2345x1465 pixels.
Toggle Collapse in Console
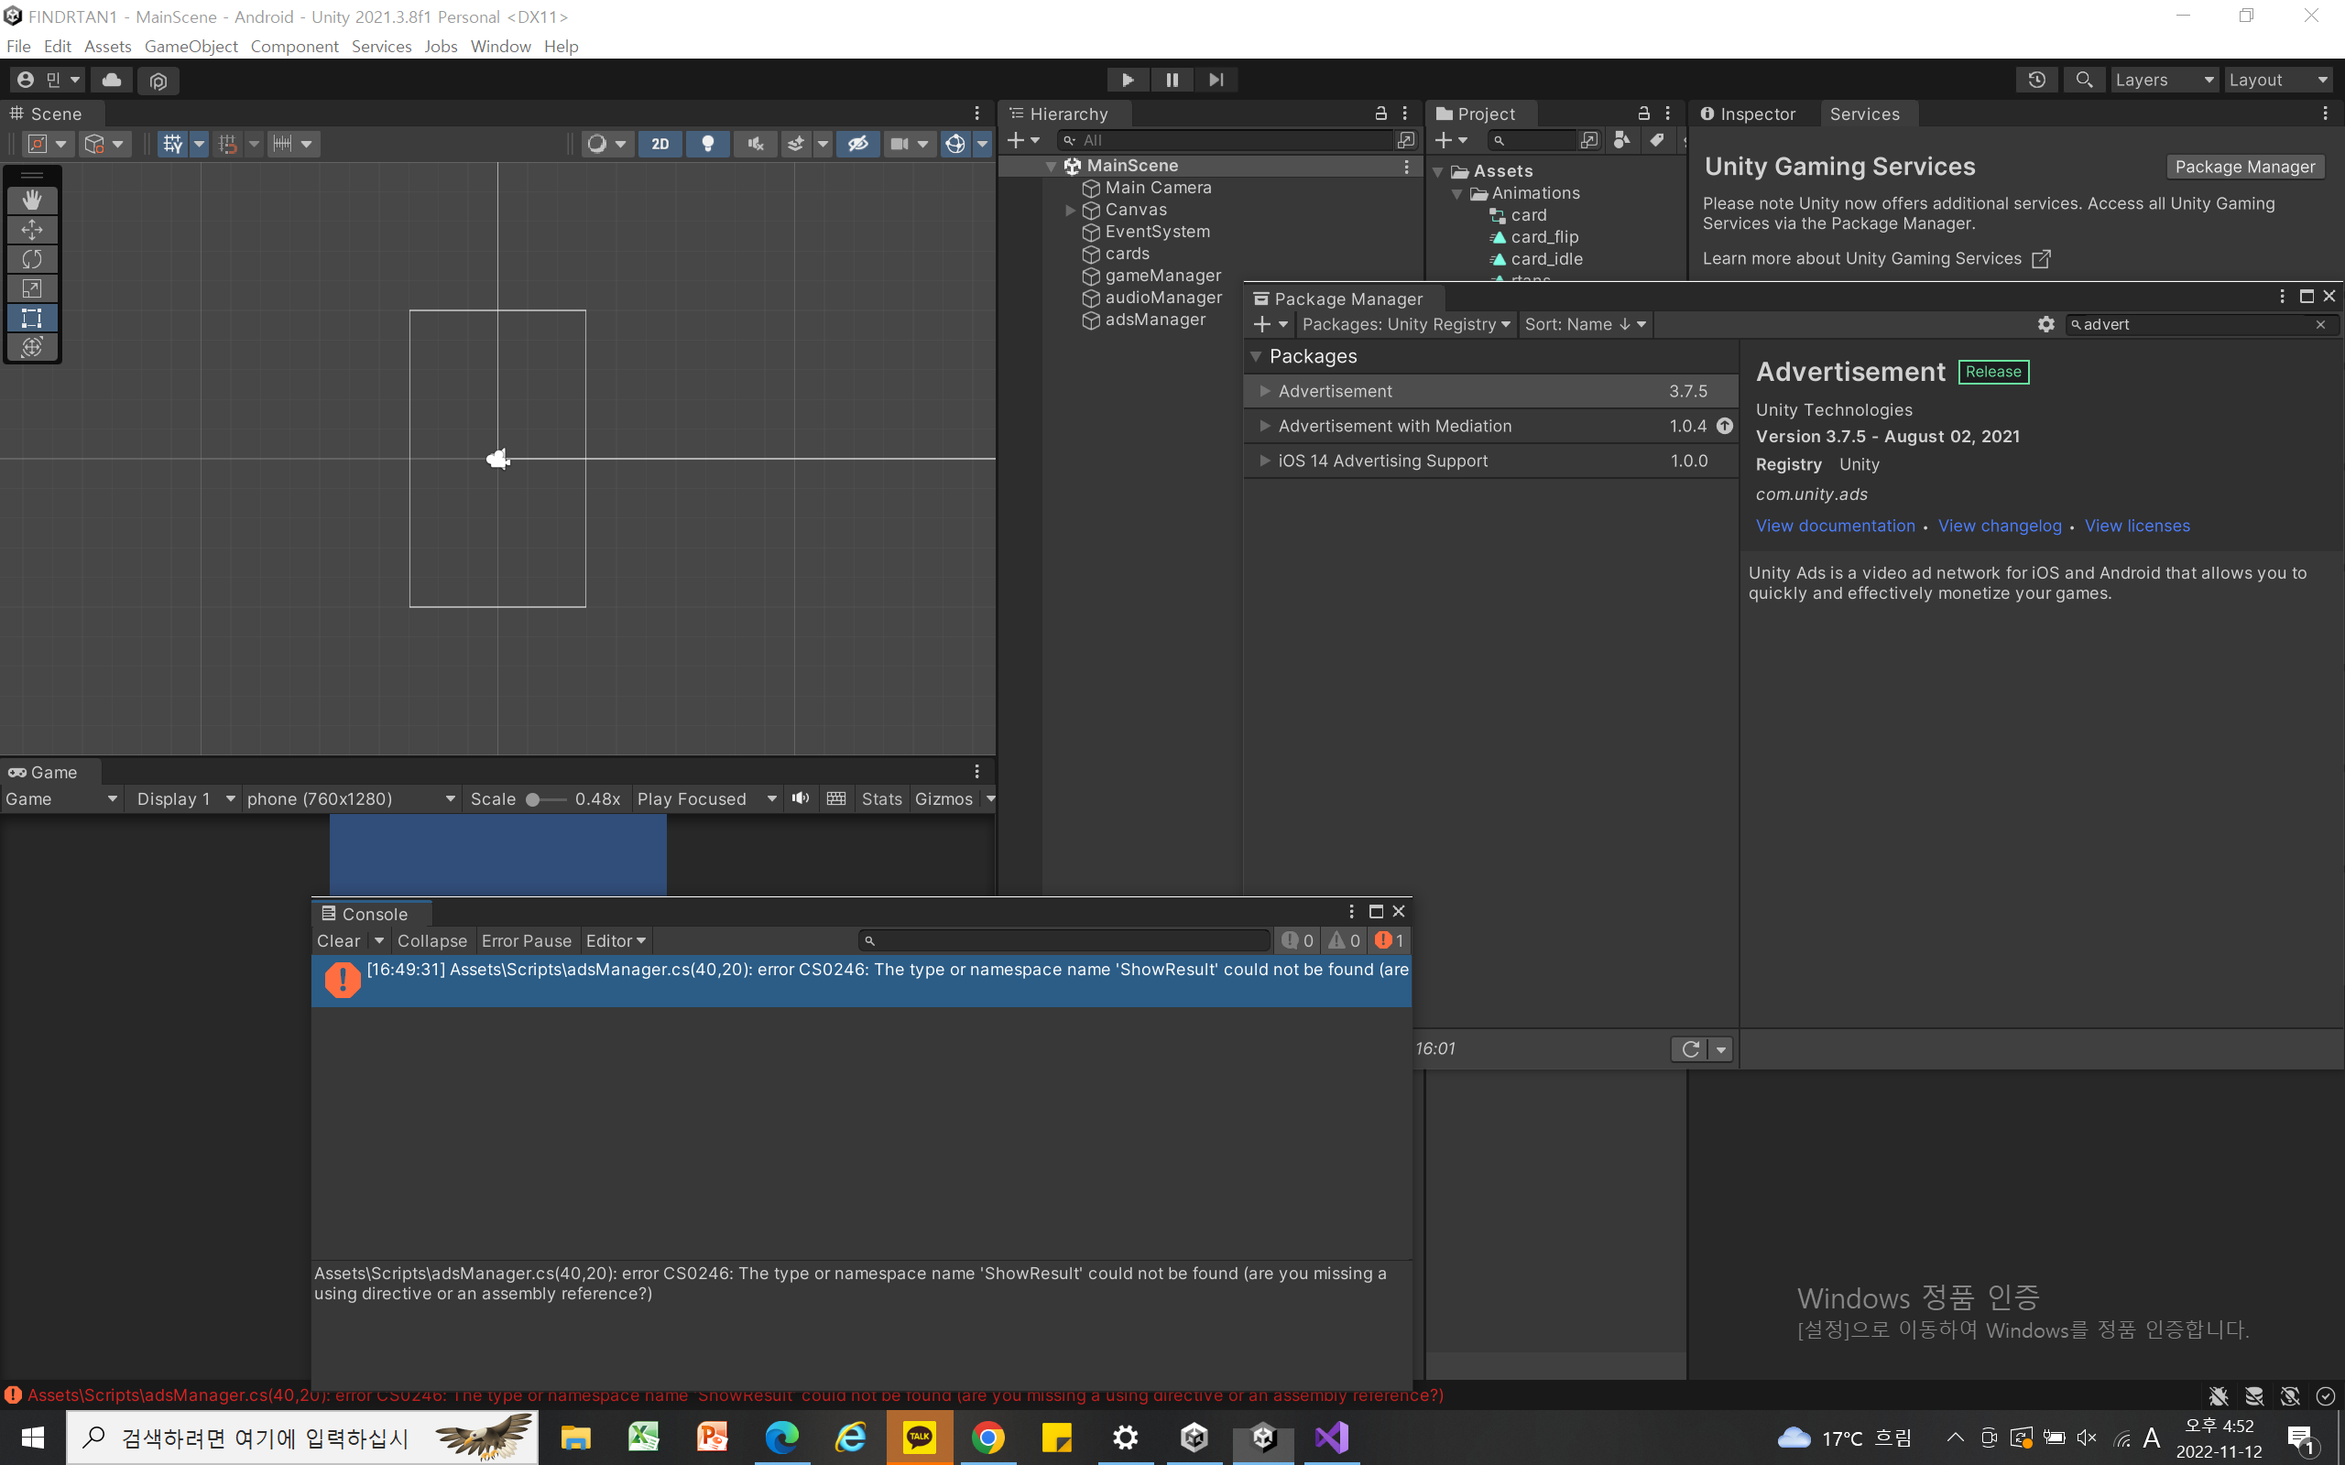click(x=432, y=941)
